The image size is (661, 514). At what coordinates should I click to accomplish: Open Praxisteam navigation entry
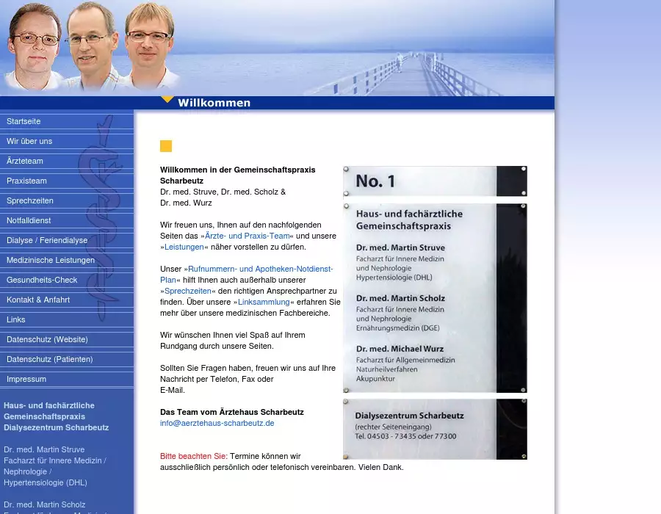26,181
